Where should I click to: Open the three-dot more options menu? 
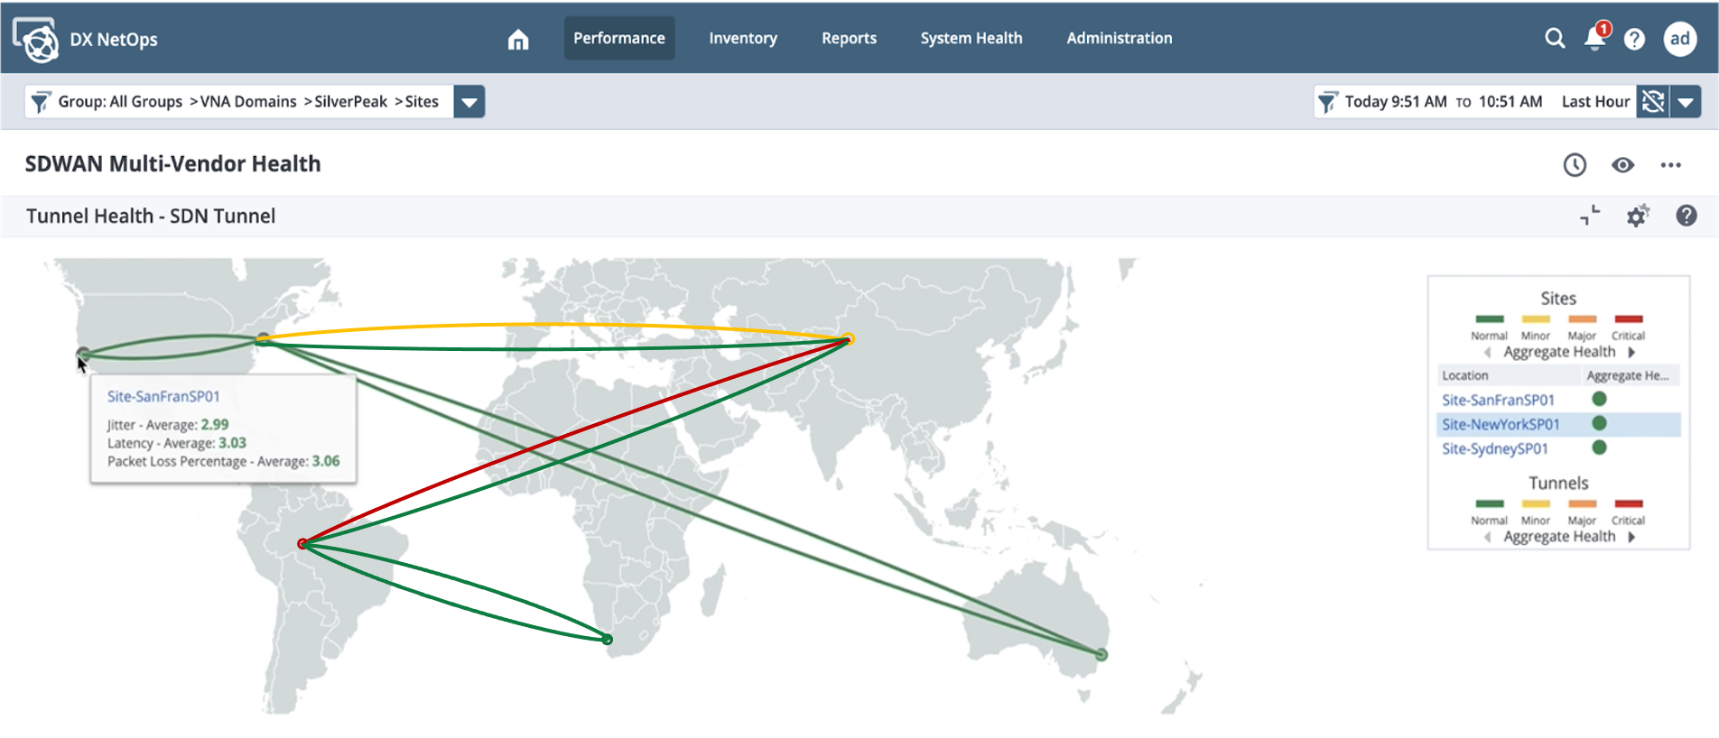coord(1670,165)
